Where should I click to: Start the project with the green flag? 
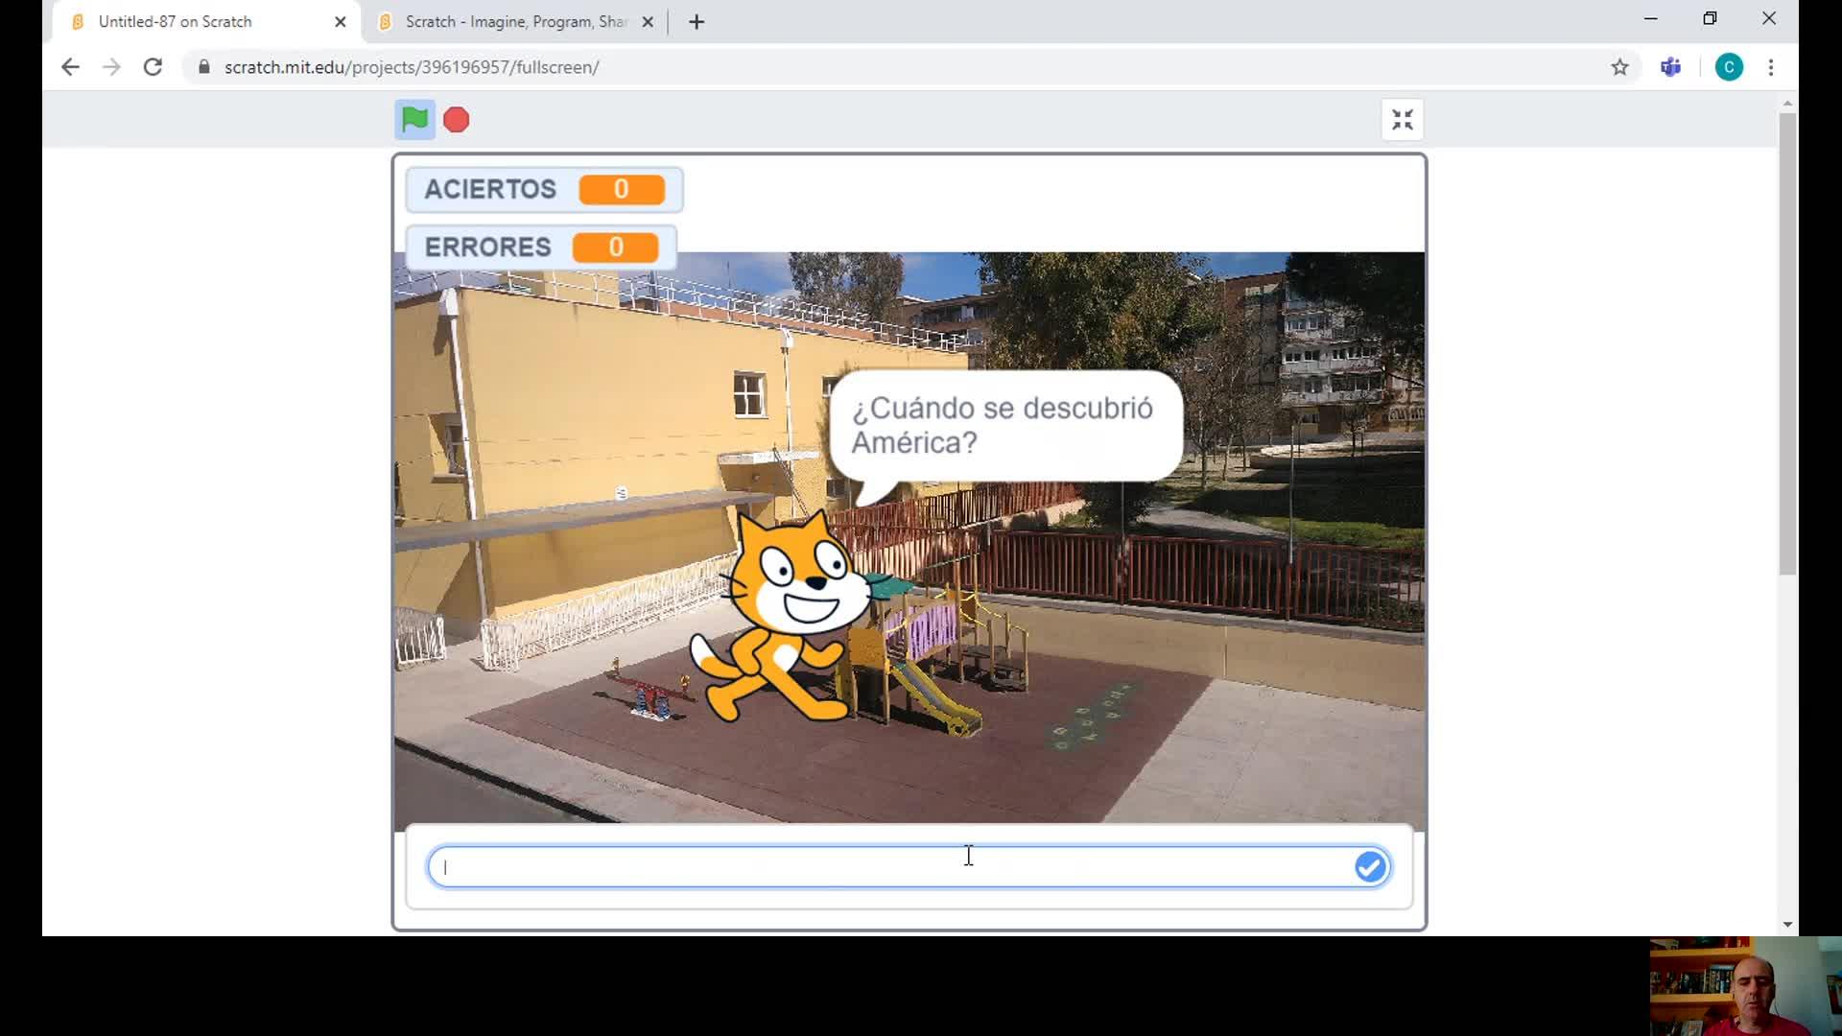pyautogui.click(x=414, y=120)
